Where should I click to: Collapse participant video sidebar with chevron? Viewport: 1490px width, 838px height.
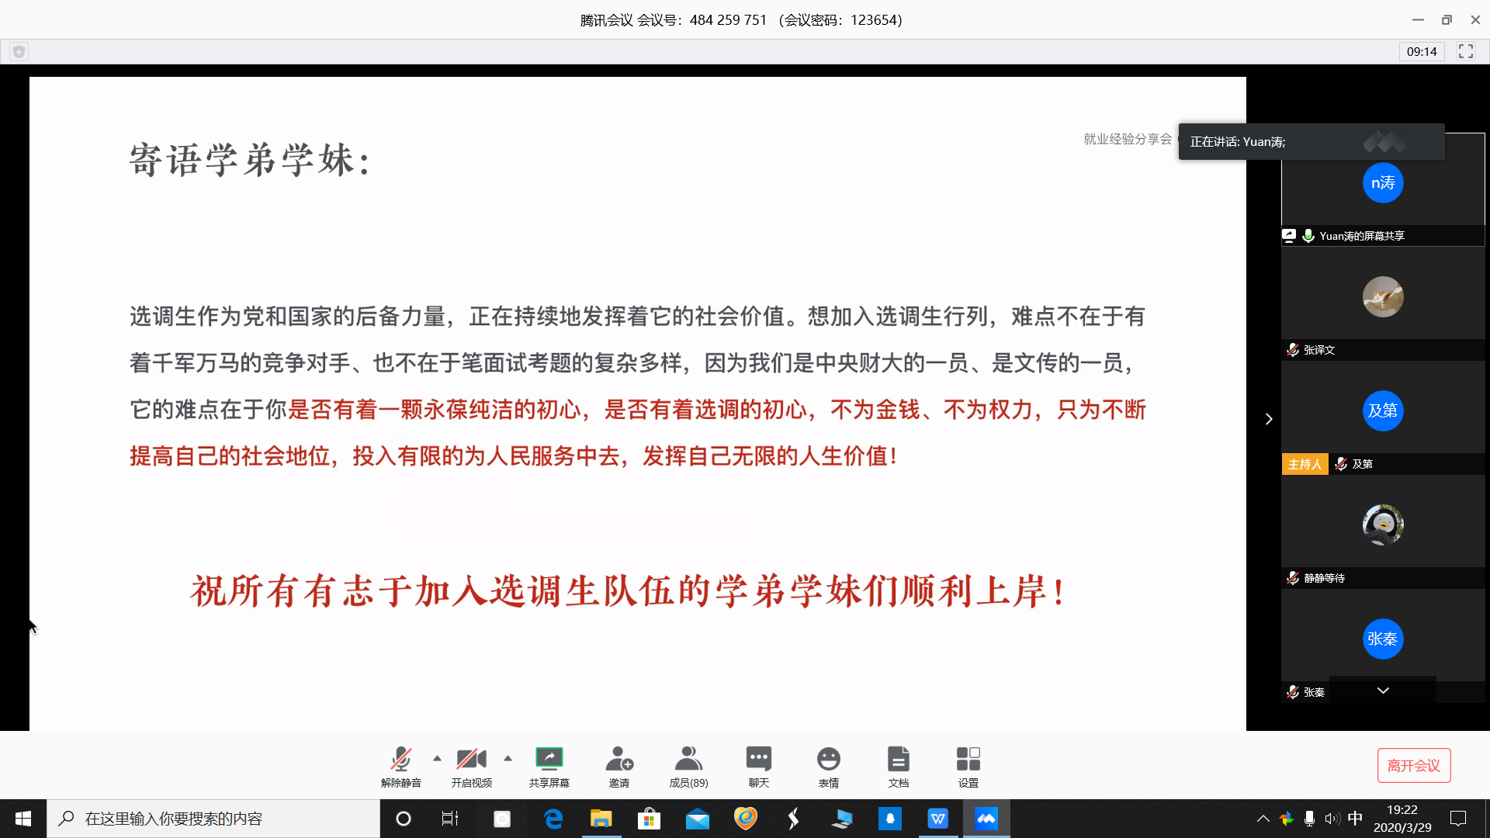pyautogui.click(x=1269, y=419)
